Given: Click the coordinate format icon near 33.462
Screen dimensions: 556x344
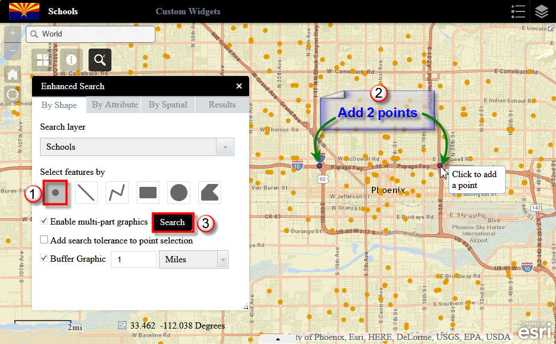Looking at the screenshot, I should pos(122,325).
